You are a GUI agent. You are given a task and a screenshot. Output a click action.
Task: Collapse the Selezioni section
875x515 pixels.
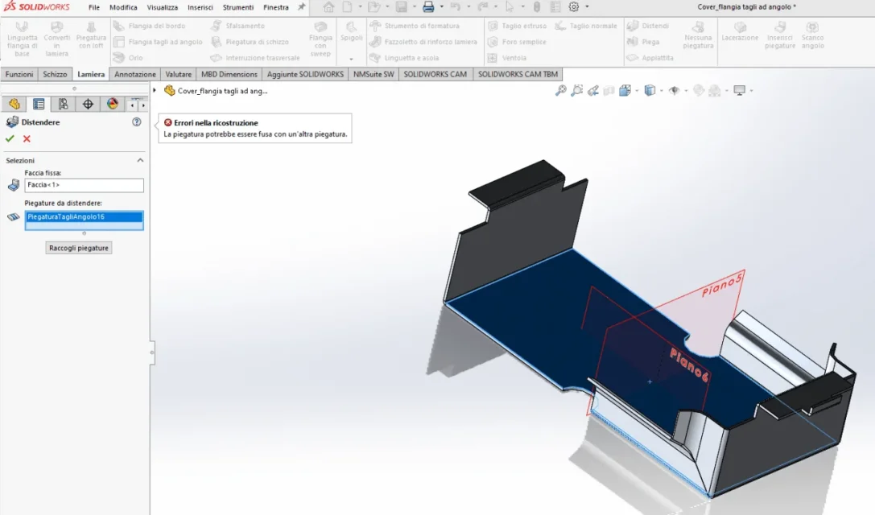click(140, 160)
